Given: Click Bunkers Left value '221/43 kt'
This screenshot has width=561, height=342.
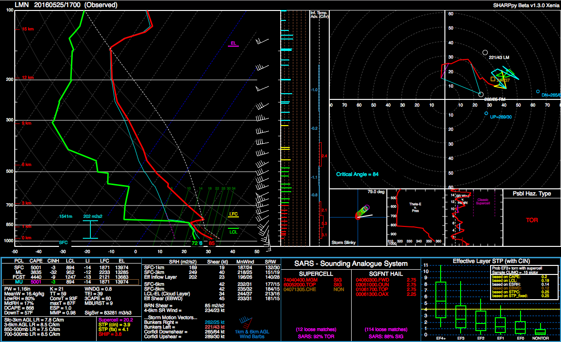Looking at the screenshot, I should [x=215, y=327].
